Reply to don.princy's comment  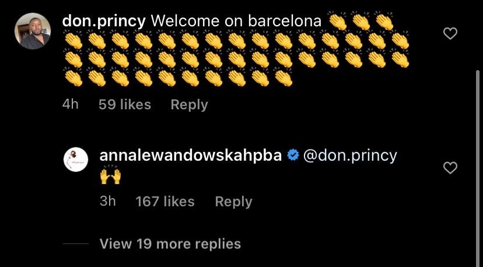pyautogui.click(x=189, y=105)
